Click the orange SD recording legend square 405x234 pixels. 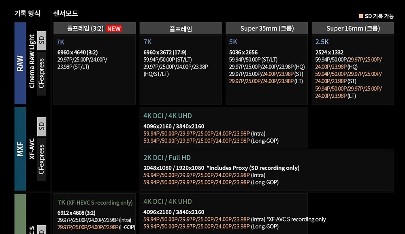click(x=361, y=16)
